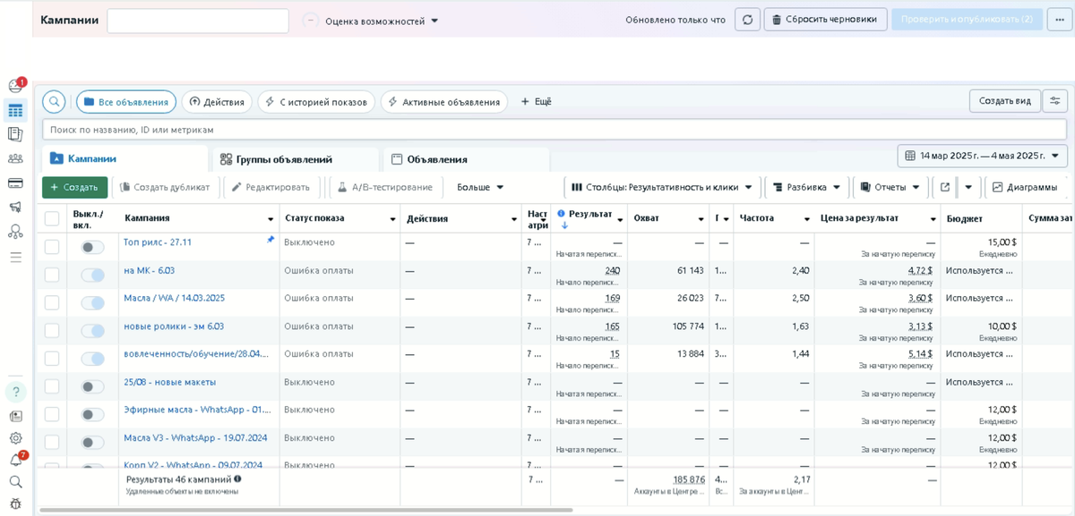1075x516 pixels.
Task: Open the column customization sliders icon
Action: 1057,101
